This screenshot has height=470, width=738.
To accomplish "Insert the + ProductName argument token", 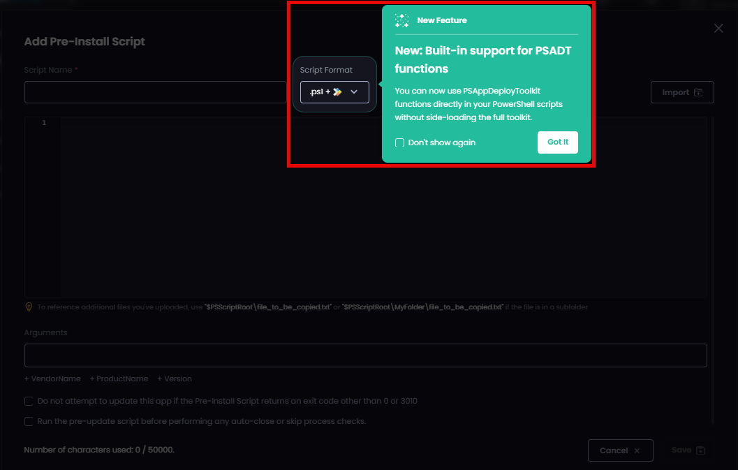I will click(x=119, y=379).
